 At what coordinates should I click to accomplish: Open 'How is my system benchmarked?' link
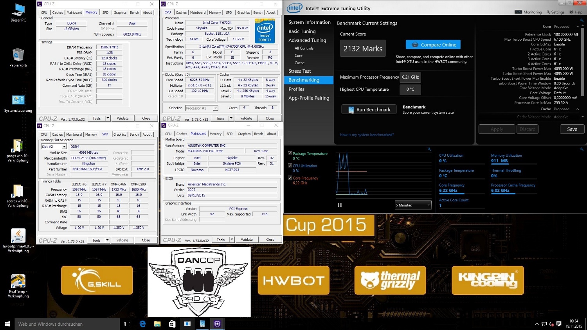367,135
